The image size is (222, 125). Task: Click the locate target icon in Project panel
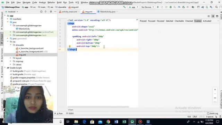(41, 11)
